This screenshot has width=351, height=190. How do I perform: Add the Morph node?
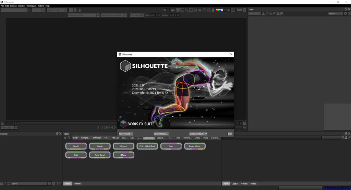click(x=100, y=146)
